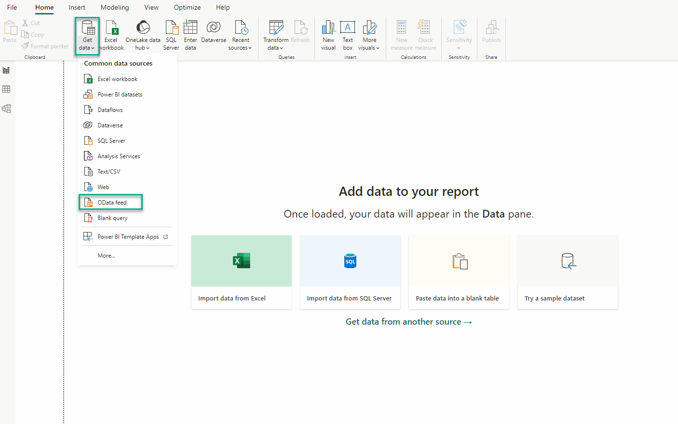Choose Text/CSV in the data list
The image size is (678, 424).
point(109,172)
